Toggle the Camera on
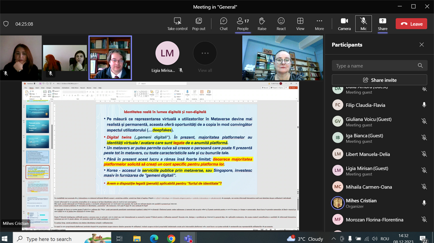 pos(344,24)
